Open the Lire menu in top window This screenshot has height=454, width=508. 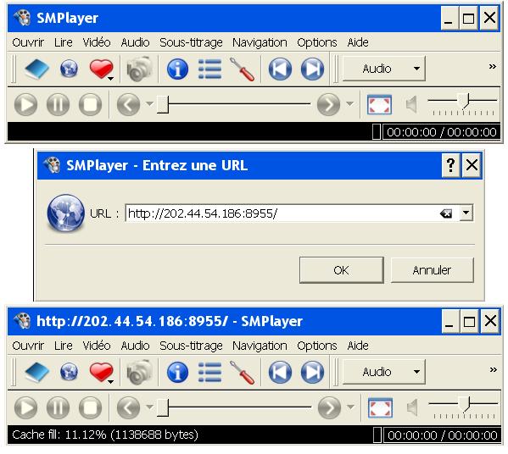point(63,42)
